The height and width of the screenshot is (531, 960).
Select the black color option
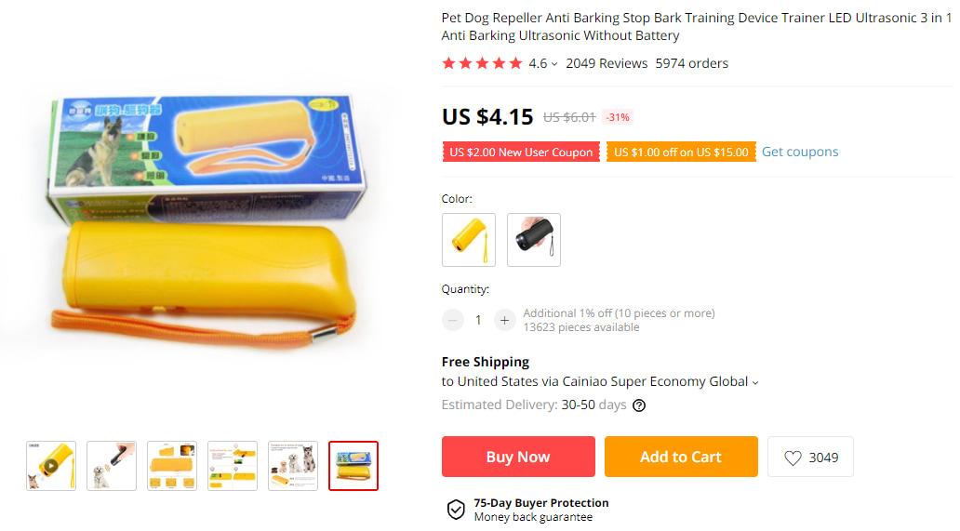534,240
